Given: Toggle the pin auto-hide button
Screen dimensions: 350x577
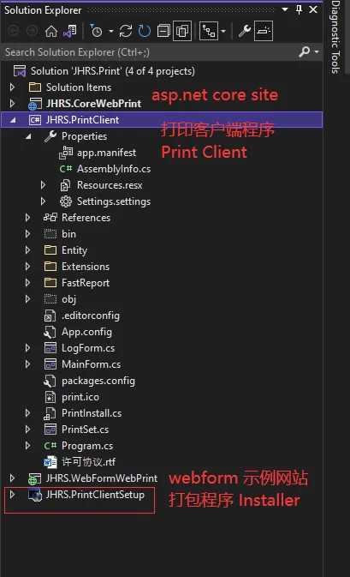Looking at the screenshot, I should pos(299,10).
